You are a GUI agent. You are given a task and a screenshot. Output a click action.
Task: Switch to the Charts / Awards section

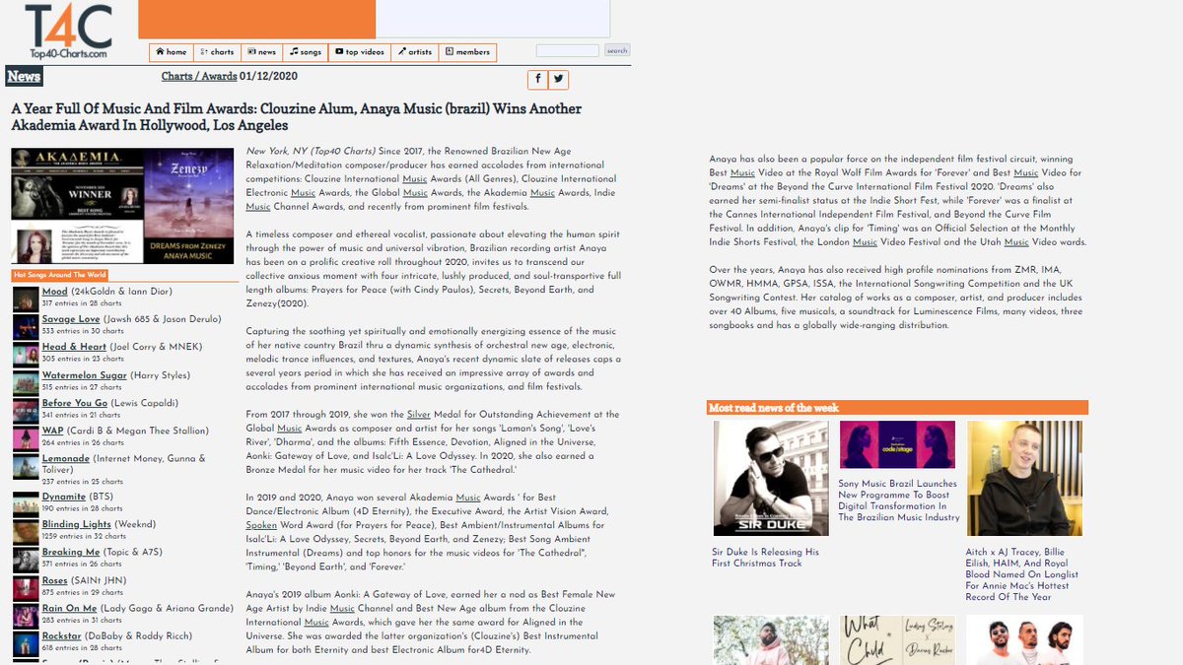[198, 75]
